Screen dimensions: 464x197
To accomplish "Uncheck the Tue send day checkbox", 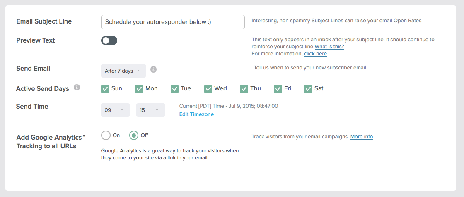I will click(x=174, y=89).
